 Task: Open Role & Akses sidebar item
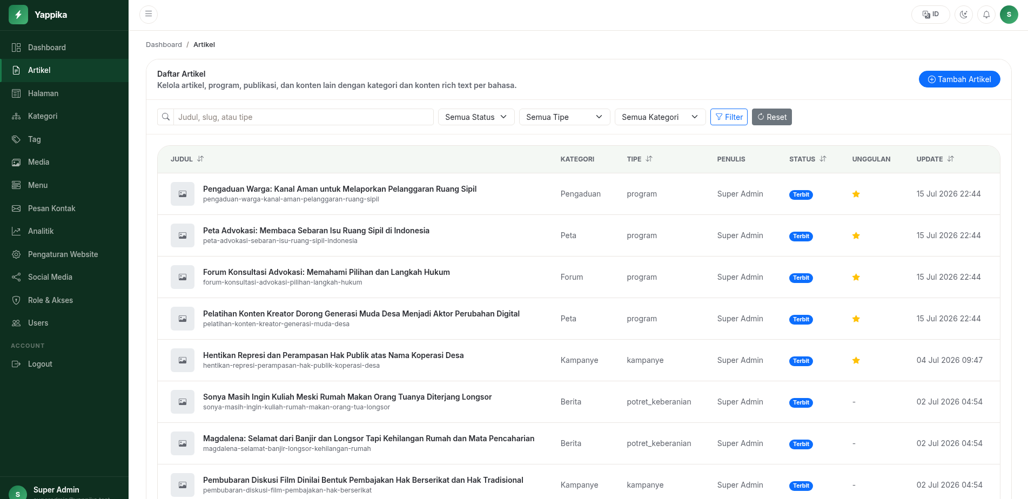(x=64, y=300)
